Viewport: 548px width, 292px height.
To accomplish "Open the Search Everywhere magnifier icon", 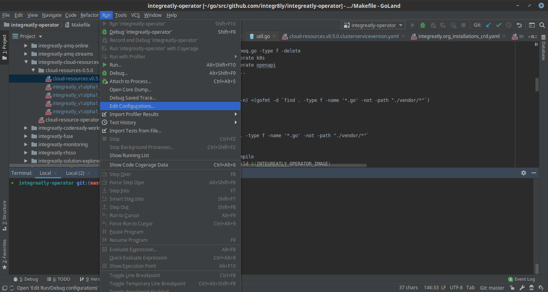I will [x=542, y=25].
